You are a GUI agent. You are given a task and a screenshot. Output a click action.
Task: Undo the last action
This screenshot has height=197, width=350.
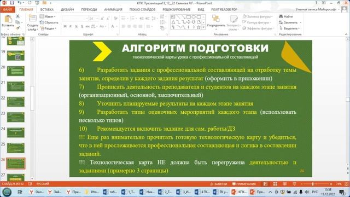tap(20, 3)
